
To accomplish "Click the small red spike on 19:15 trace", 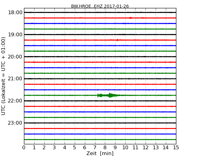I will tap(117, 40).
